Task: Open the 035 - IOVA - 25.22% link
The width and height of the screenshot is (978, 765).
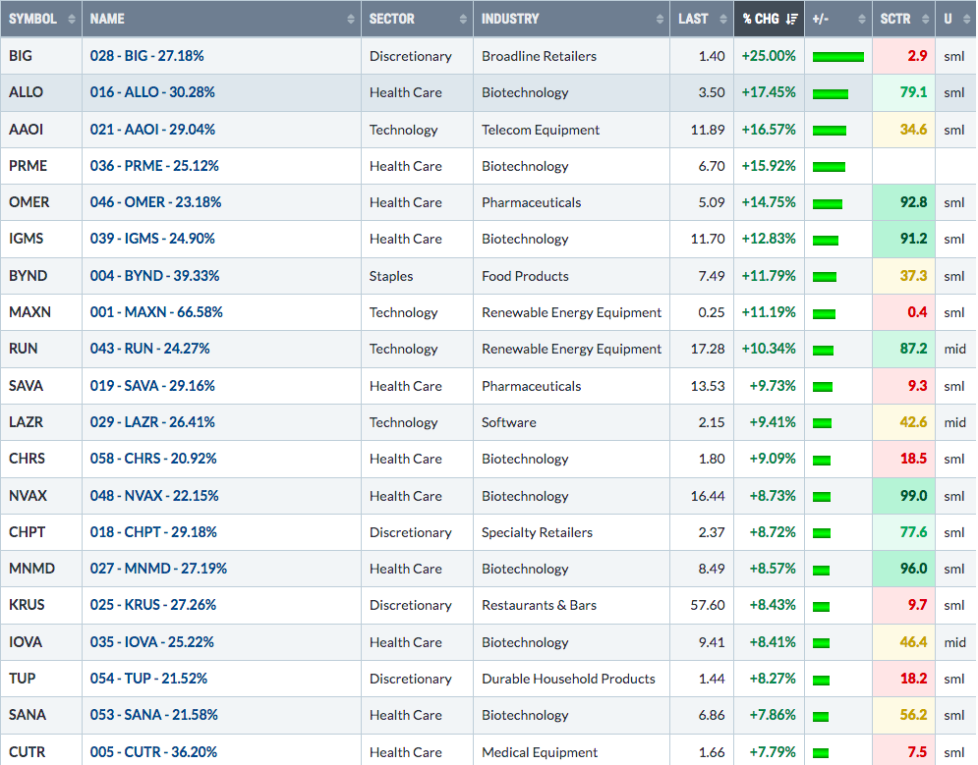Action: (x=151, y=641)
